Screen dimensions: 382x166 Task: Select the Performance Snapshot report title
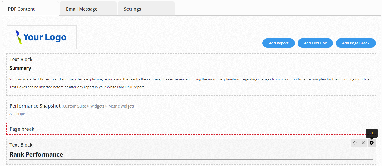click(35, 106)
